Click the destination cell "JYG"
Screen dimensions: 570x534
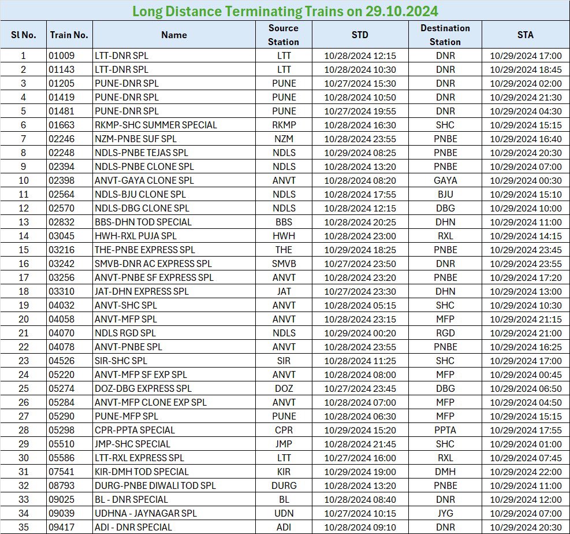(x=445, y=513)
